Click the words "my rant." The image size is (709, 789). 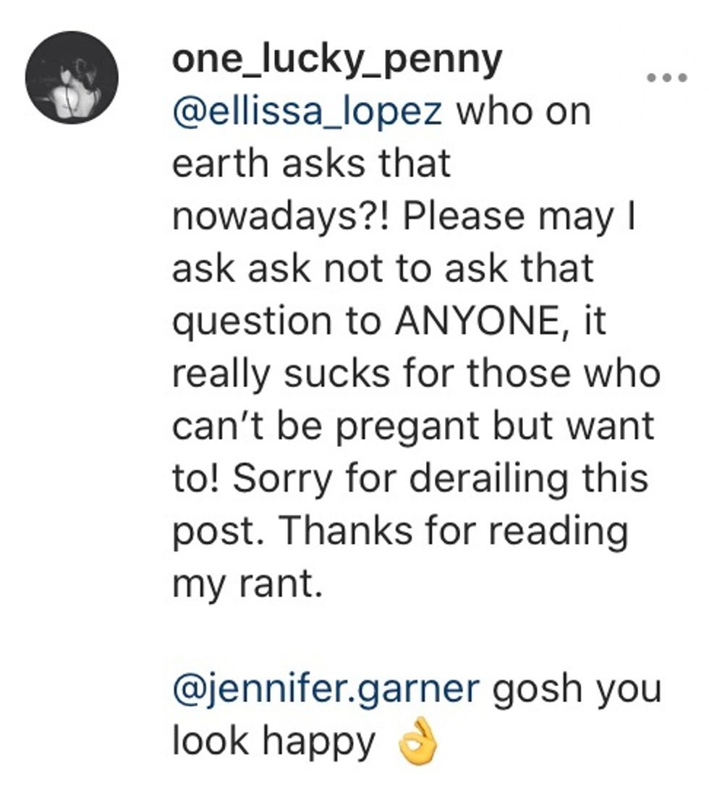(x=246, y=584)
